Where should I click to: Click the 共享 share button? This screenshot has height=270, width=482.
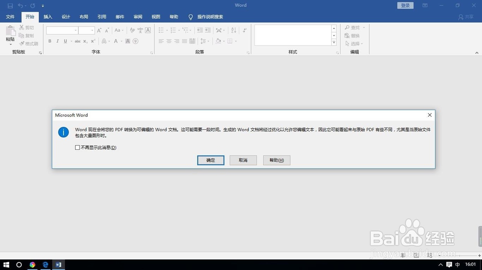[x=466, y=17]
